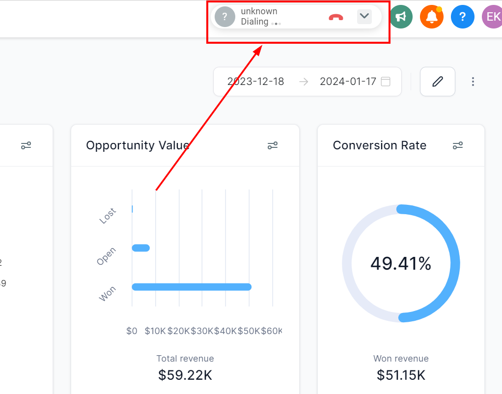Open the blue help question icon

pyautogui.click(x=463, y=17)
